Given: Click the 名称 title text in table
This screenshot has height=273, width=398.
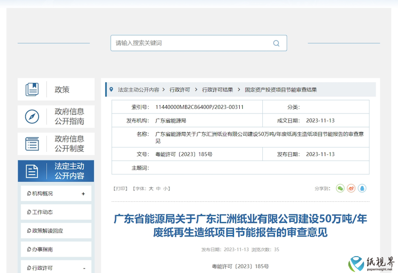Looking at the screenshot, I should pyautogui.click(x=259, y=137).
